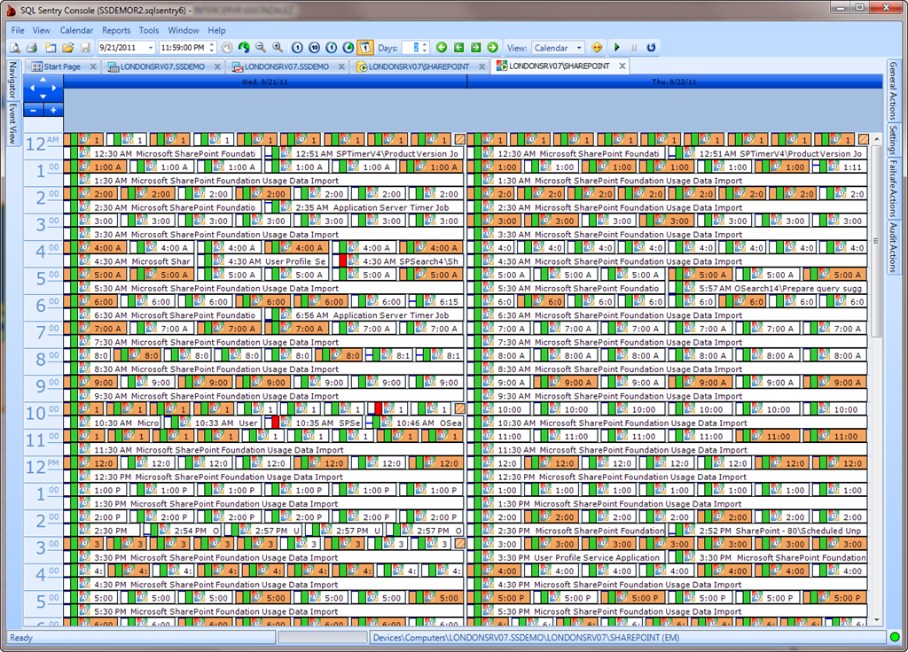Click the one-day calendar view icon

coord(364,48)
